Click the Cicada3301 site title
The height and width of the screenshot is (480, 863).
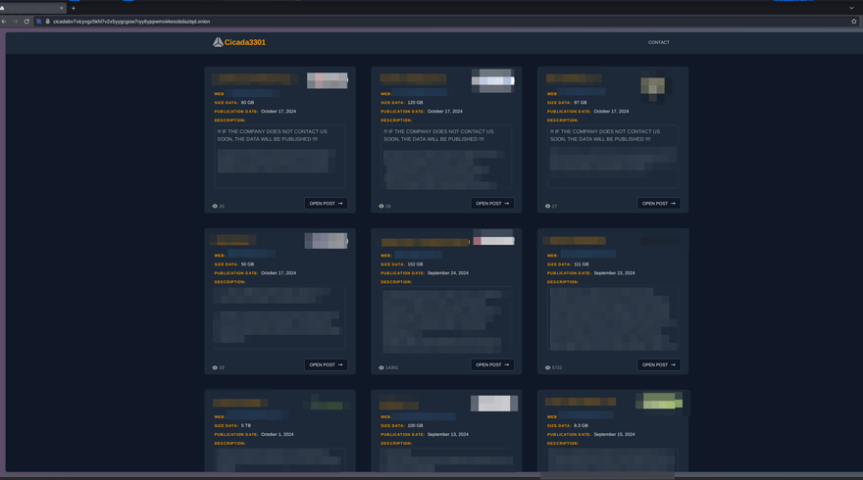tap(245, 42)
